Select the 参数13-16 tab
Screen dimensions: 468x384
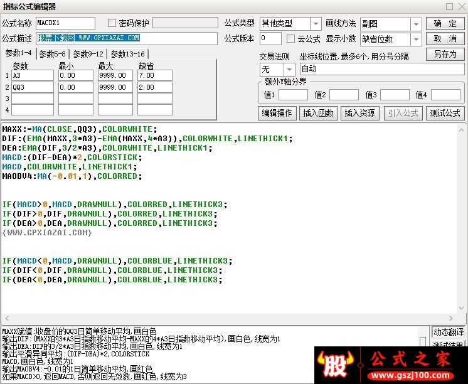click(x=128, y=55)
